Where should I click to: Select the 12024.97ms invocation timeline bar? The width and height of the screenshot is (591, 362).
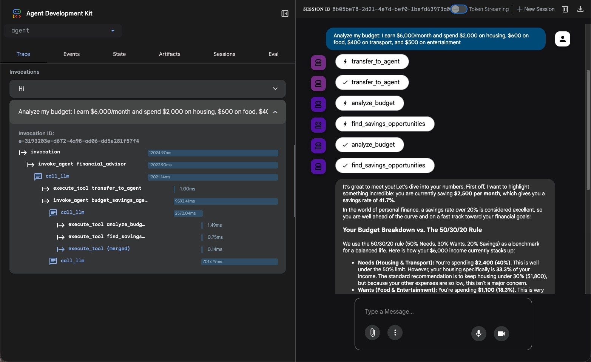(213, 153)
